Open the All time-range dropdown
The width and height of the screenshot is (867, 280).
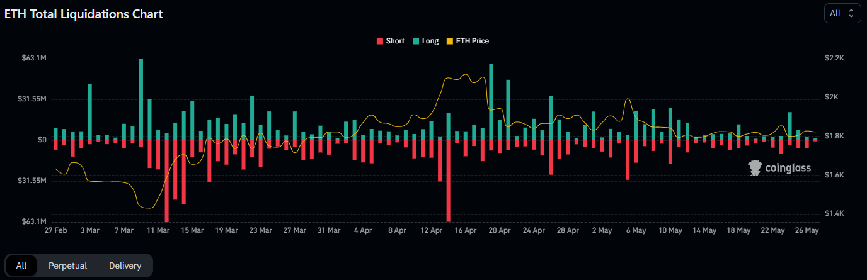click(842, 13)
